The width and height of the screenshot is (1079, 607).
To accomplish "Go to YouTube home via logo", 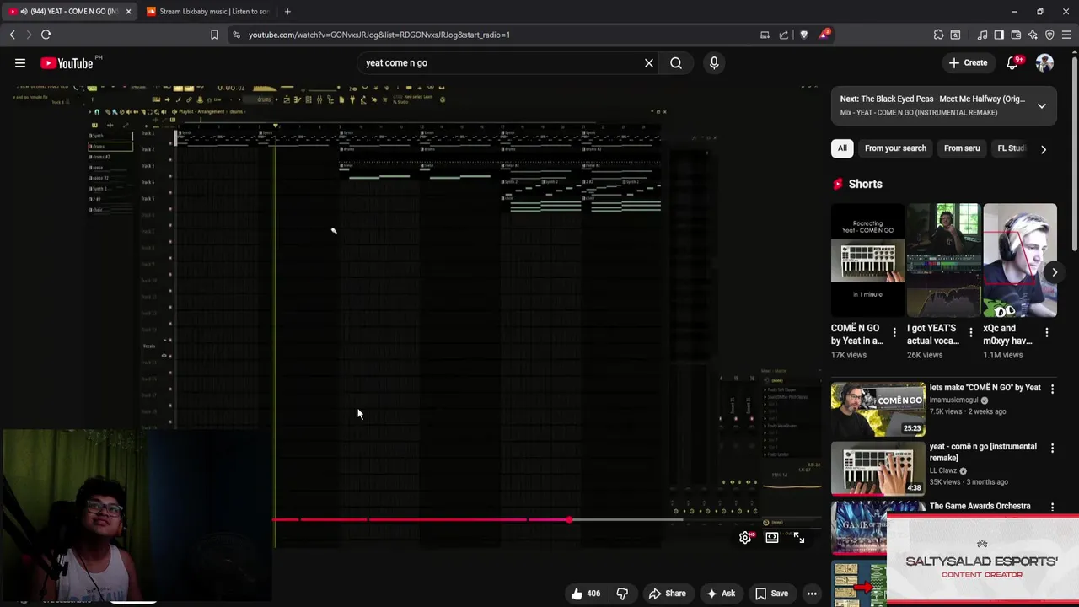I will (x=67, y=63).
